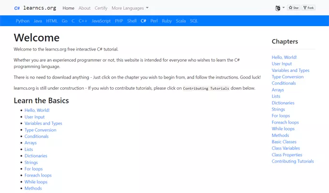Switch to the Ruby tutorial tab
The height and width of the screenshot is (193, 329).
point(167,21)
